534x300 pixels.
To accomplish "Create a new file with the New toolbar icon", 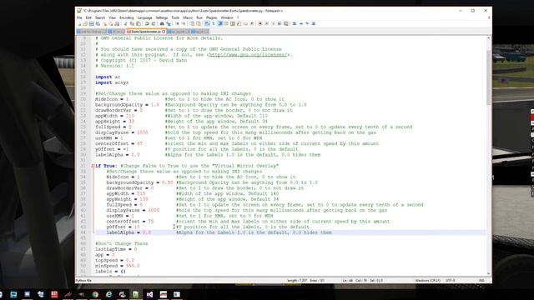I will [80, 24].
